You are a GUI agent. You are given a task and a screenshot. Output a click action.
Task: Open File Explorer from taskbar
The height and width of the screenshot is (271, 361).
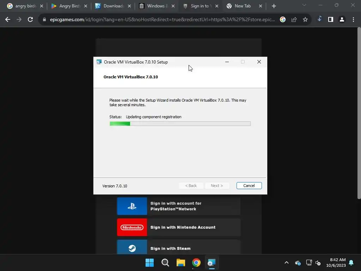click(181, 263)
